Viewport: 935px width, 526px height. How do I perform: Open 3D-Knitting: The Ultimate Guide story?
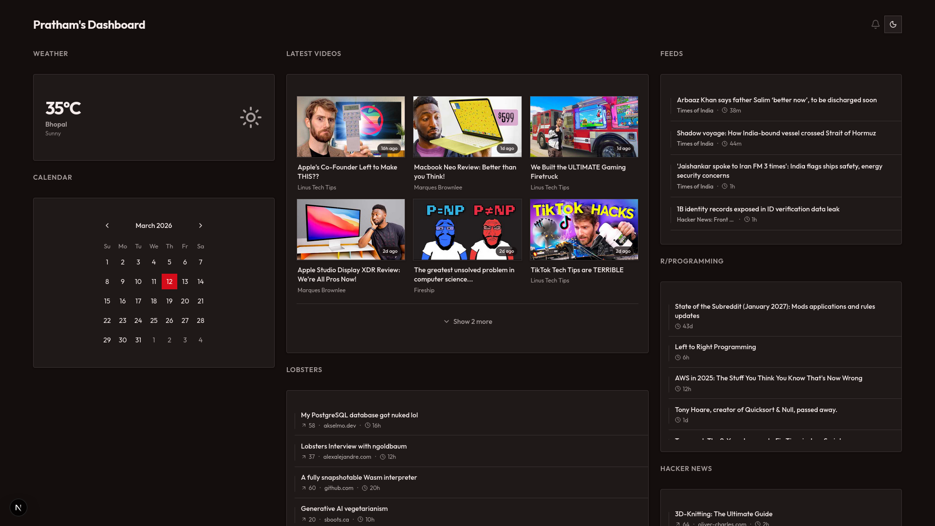point(724,514)
